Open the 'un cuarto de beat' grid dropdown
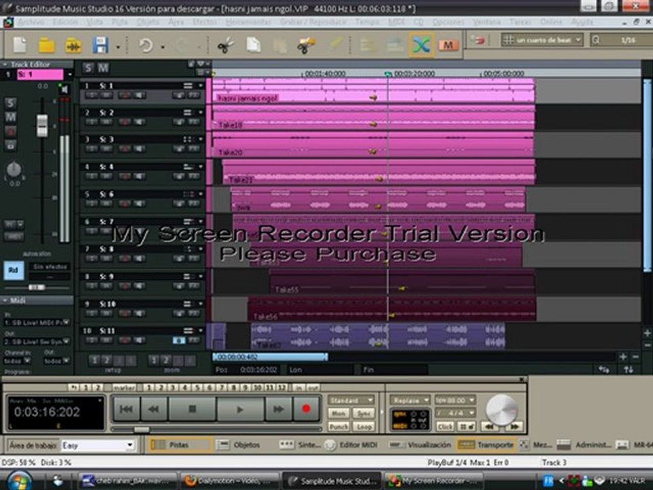 542,40
